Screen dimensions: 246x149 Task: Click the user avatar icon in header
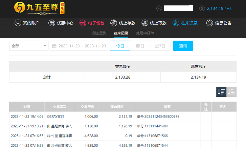159,8
